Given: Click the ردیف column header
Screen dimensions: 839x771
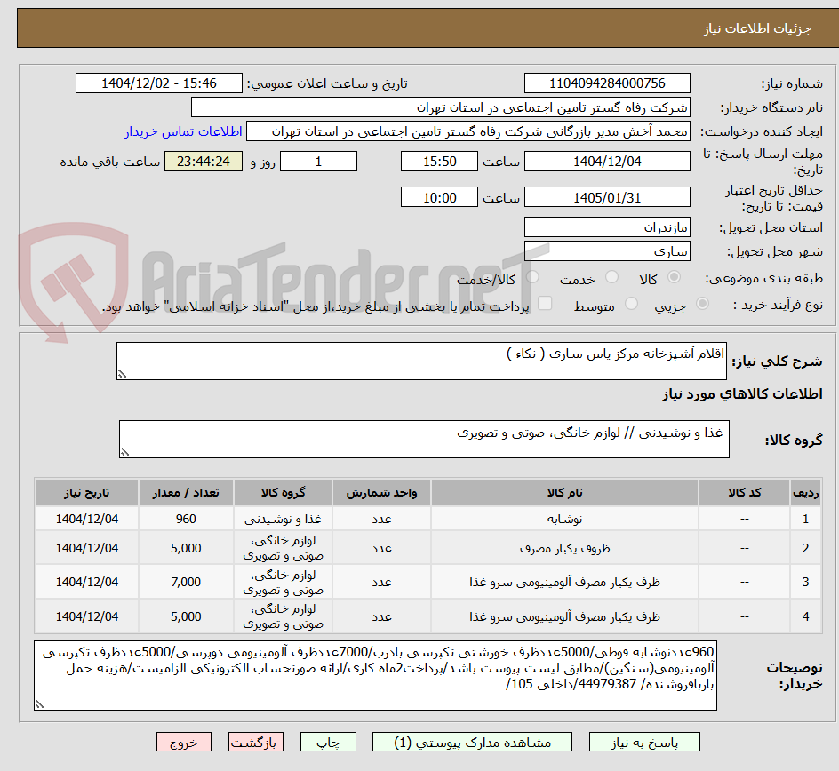Looking at the screenshot, I should (x=806, y=492).
